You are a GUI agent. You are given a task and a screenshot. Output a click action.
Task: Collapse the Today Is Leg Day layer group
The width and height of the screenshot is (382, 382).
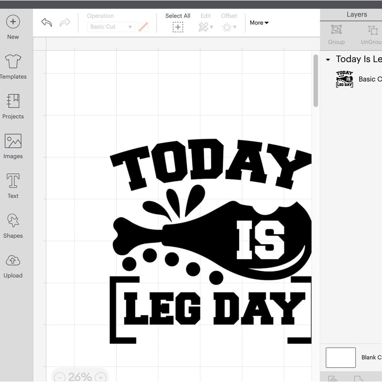coord(328,59)
